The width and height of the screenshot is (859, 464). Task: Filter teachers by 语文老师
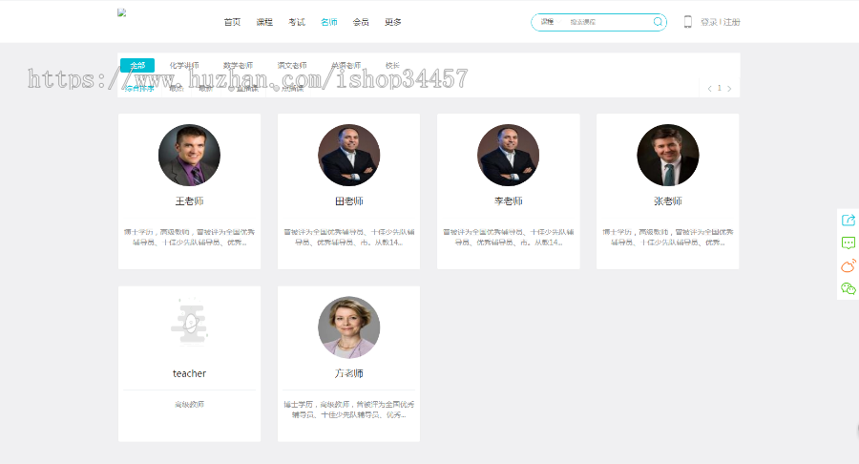tap(292, 65)
